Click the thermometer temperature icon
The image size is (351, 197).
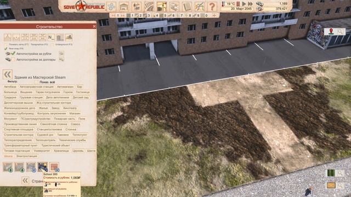223,4
